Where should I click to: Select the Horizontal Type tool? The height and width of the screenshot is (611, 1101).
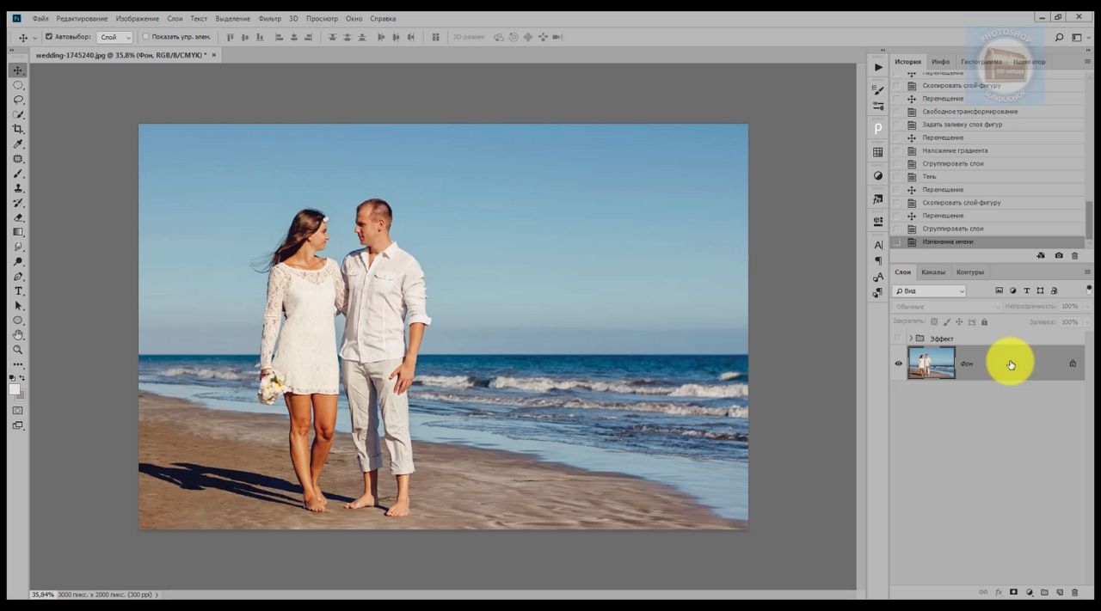click(18, 291)
